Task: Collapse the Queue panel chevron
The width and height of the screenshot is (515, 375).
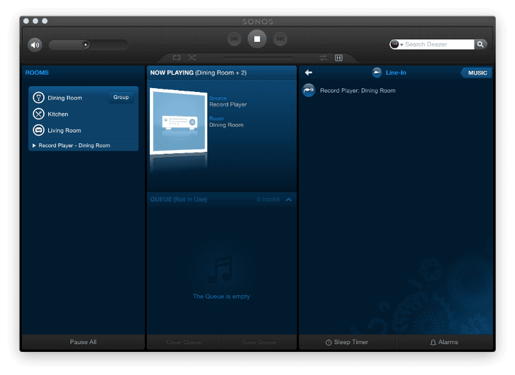Action: [289, 199]
